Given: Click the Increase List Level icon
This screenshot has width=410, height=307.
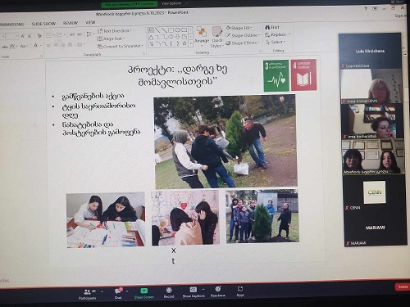Looking at the screenshot, I should pos(80,34).
